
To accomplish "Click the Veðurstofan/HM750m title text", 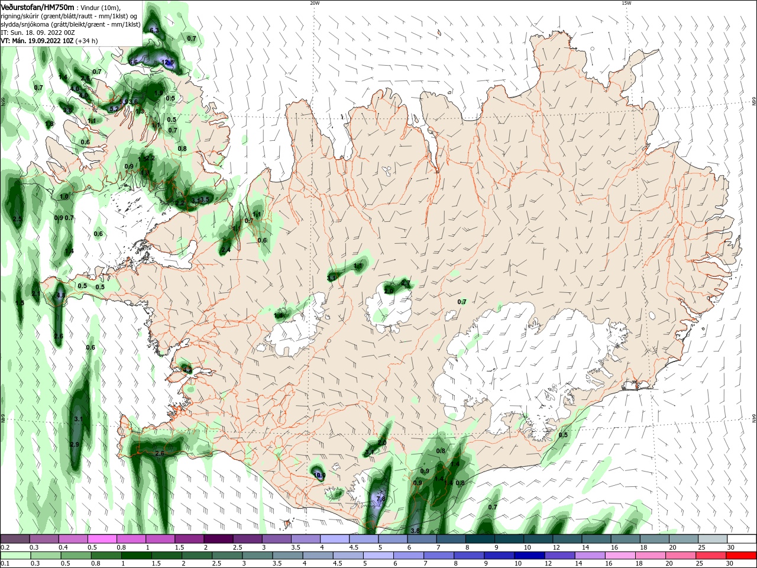I will (x=38, y=7).
